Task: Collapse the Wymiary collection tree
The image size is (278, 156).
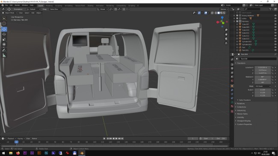Action: point(234,21)
